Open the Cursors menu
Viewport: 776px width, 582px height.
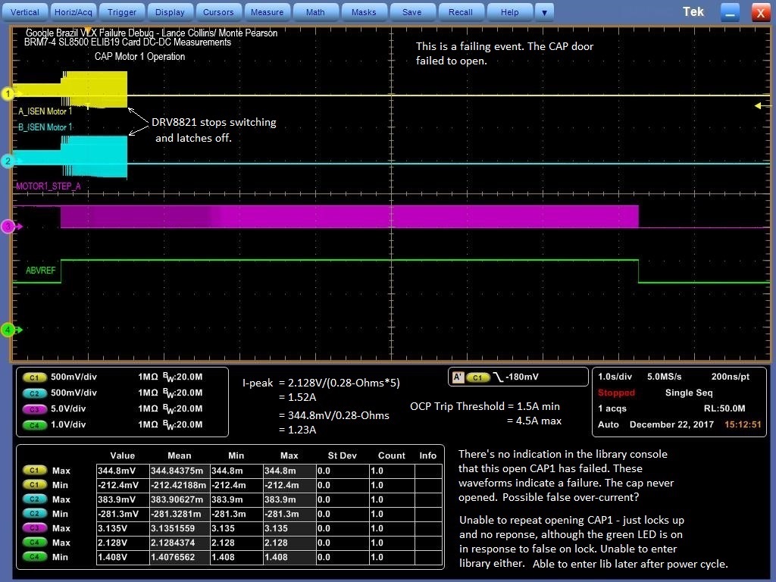click(218, 12)
